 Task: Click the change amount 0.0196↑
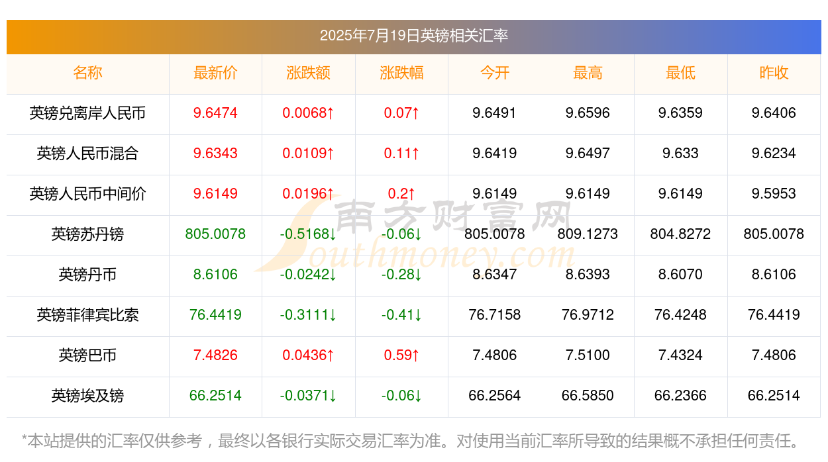309,194
